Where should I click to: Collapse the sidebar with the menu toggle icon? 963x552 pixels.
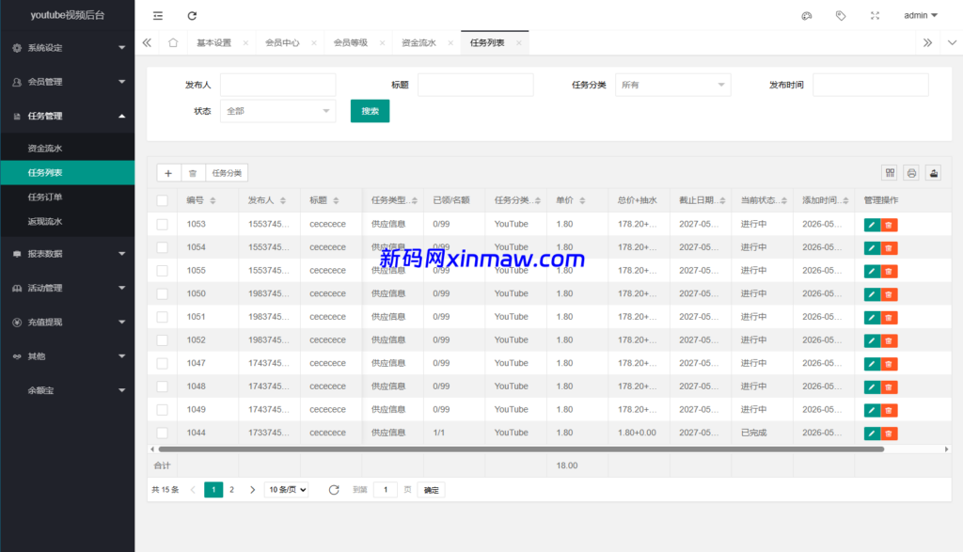pos(158,15)
